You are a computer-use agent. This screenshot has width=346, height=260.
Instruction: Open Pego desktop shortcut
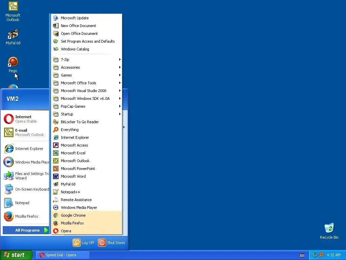[13, 65]
